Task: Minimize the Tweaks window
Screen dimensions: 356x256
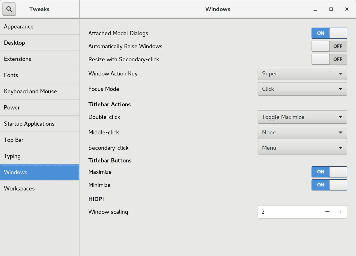Action: coord(315,9)
